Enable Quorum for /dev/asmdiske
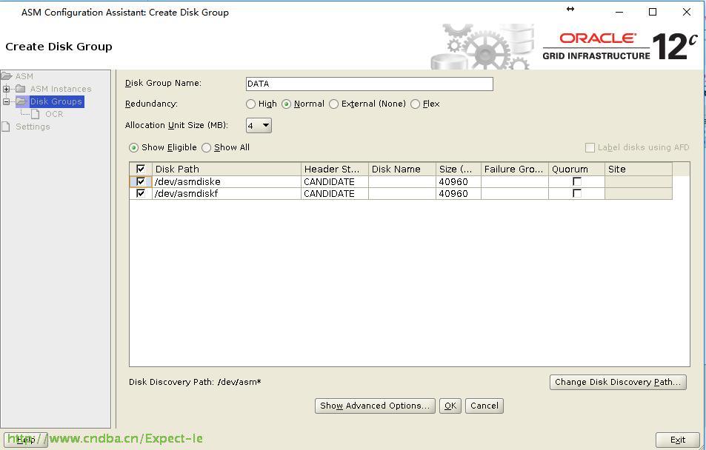The width and height of the screenshot is (706, 450). pos(577,181)
